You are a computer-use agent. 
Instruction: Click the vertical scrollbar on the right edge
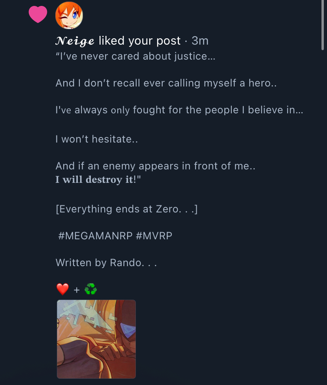tap(323, 25)
